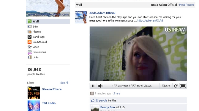Image resolution: width=199 pixels, height=111 pixels.
Task: Reload the stream with refresh icon
Action: point(176,86)
